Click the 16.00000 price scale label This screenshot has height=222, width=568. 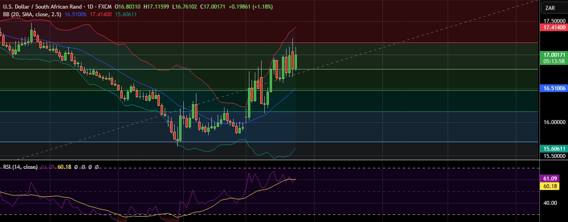(x=554, y=122)
